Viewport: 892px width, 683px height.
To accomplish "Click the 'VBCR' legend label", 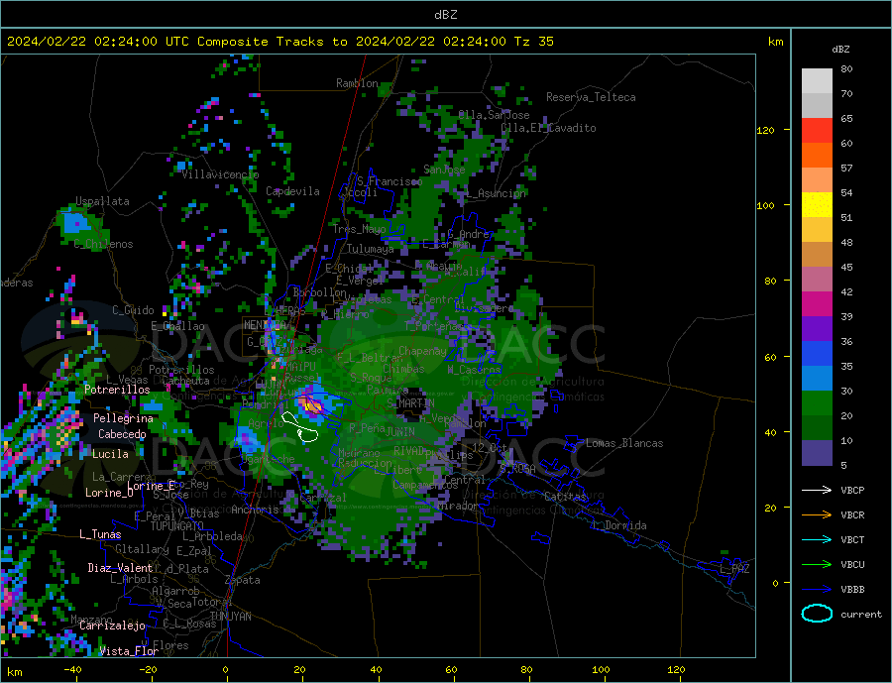I will (x=852, y=515).
